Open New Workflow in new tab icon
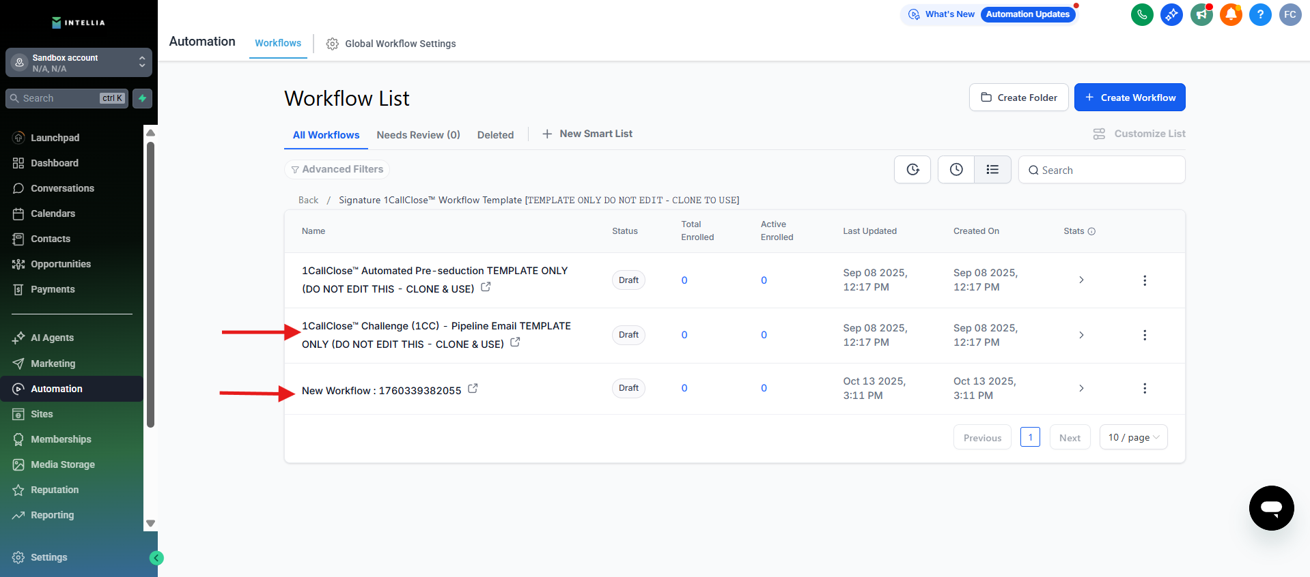 coord(473,389)
